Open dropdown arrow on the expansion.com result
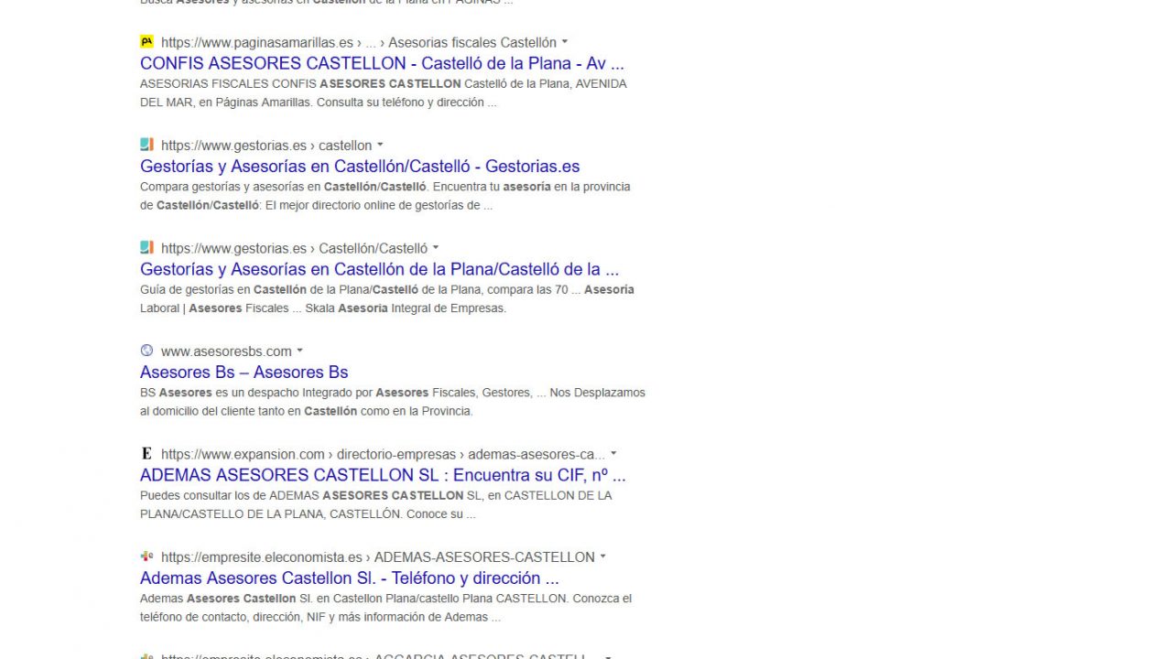Screen dimensions: 1172x659 613,454
